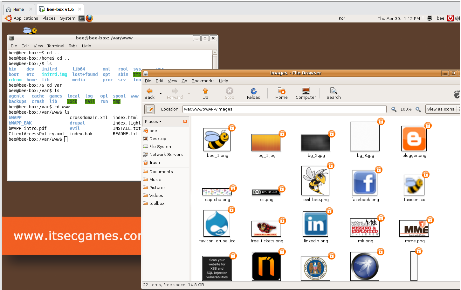Select the cc.png file
461x290 pixels.
coord(266,192)
